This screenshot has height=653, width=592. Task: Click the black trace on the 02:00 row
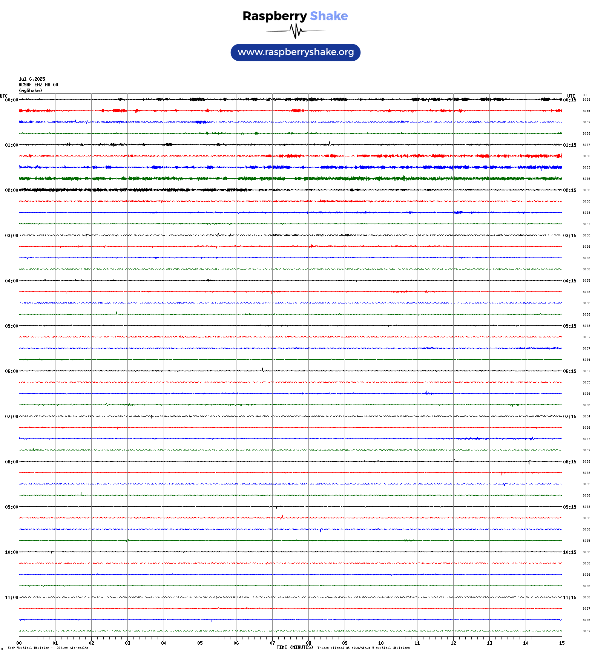click(x=290, y=190)
